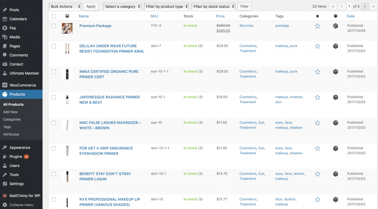Click the Tools wrench icon
This screenshot has width=378, height=209.
(x=4, y=175)
